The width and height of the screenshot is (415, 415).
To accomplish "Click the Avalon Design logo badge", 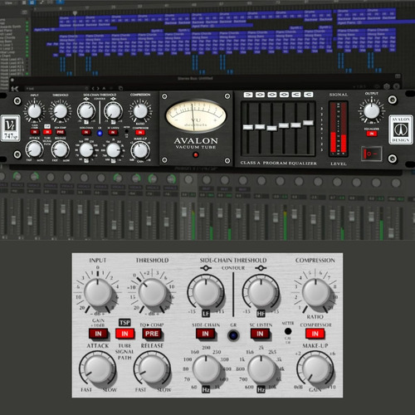I will coord(401,130).
